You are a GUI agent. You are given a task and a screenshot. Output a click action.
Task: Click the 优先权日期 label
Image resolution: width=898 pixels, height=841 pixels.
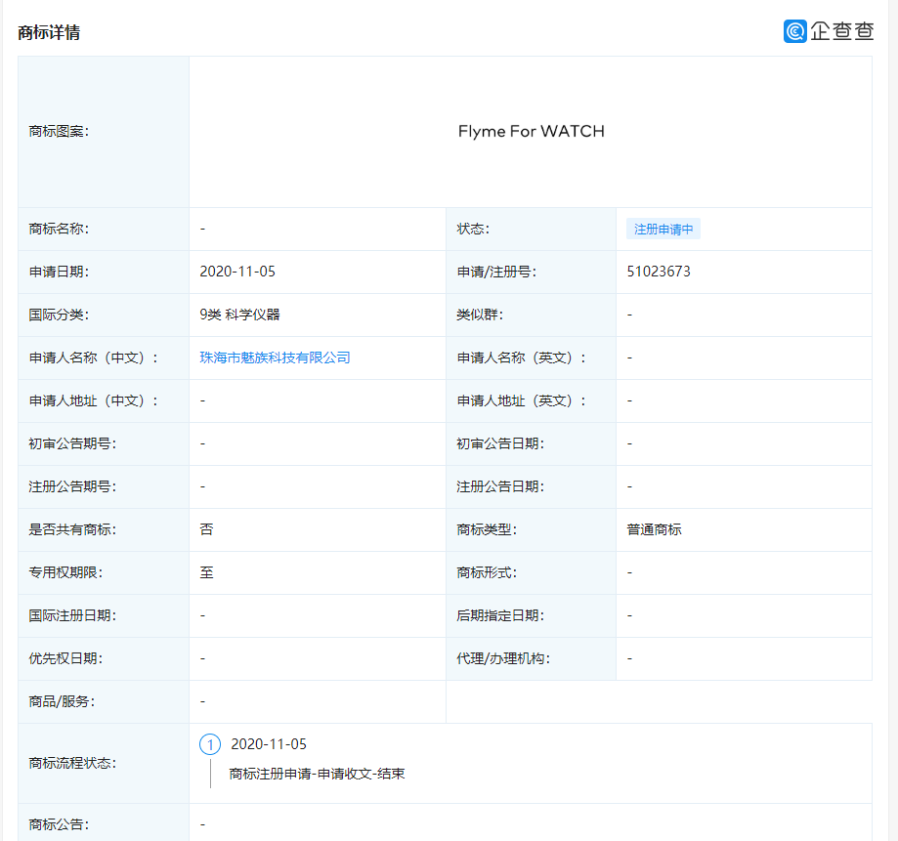[x=65, y=658]
